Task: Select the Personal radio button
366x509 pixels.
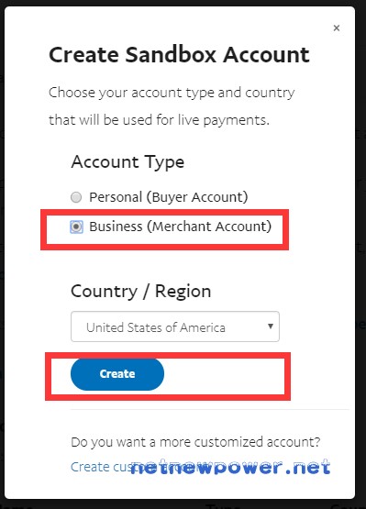Action: pyautogui.click(x=76, y=197)
